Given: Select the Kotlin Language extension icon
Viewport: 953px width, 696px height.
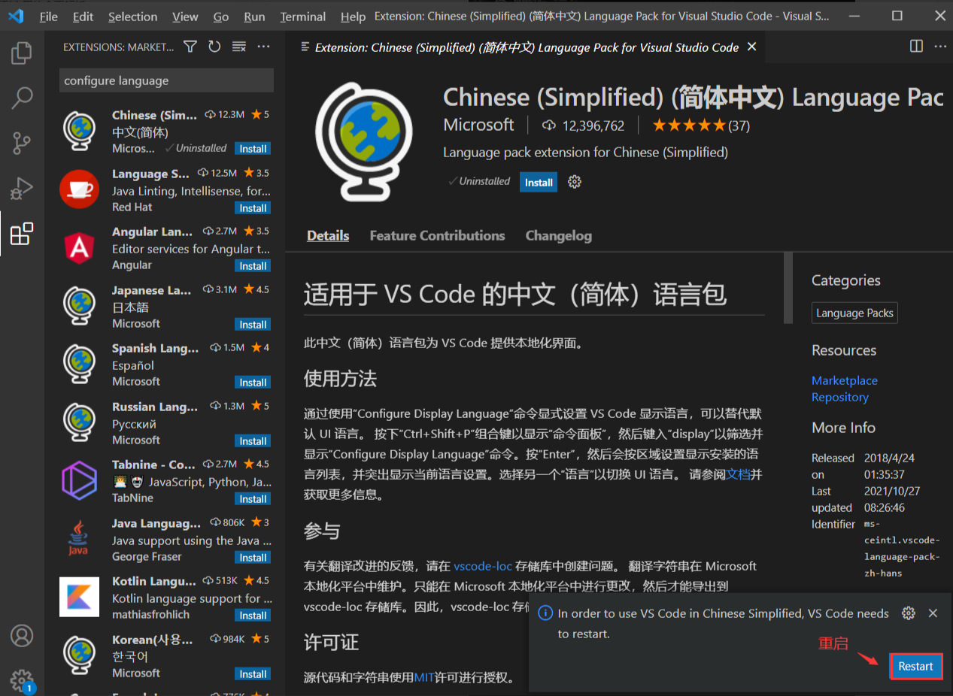Looking at the screenshot, I should (79, 598).
